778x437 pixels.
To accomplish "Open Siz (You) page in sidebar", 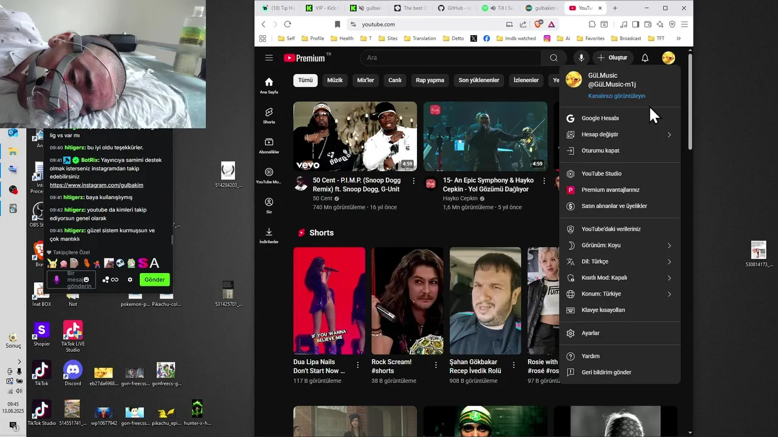I will point(269,205).
